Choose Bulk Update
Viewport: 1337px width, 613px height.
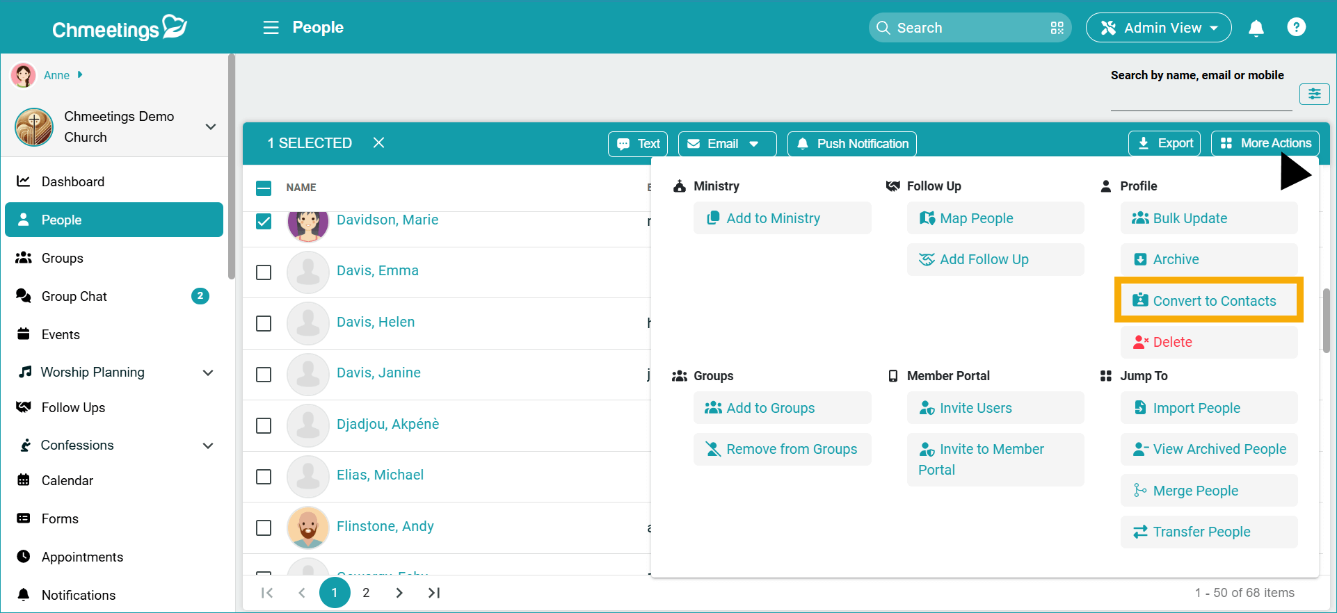(1209, 218)
